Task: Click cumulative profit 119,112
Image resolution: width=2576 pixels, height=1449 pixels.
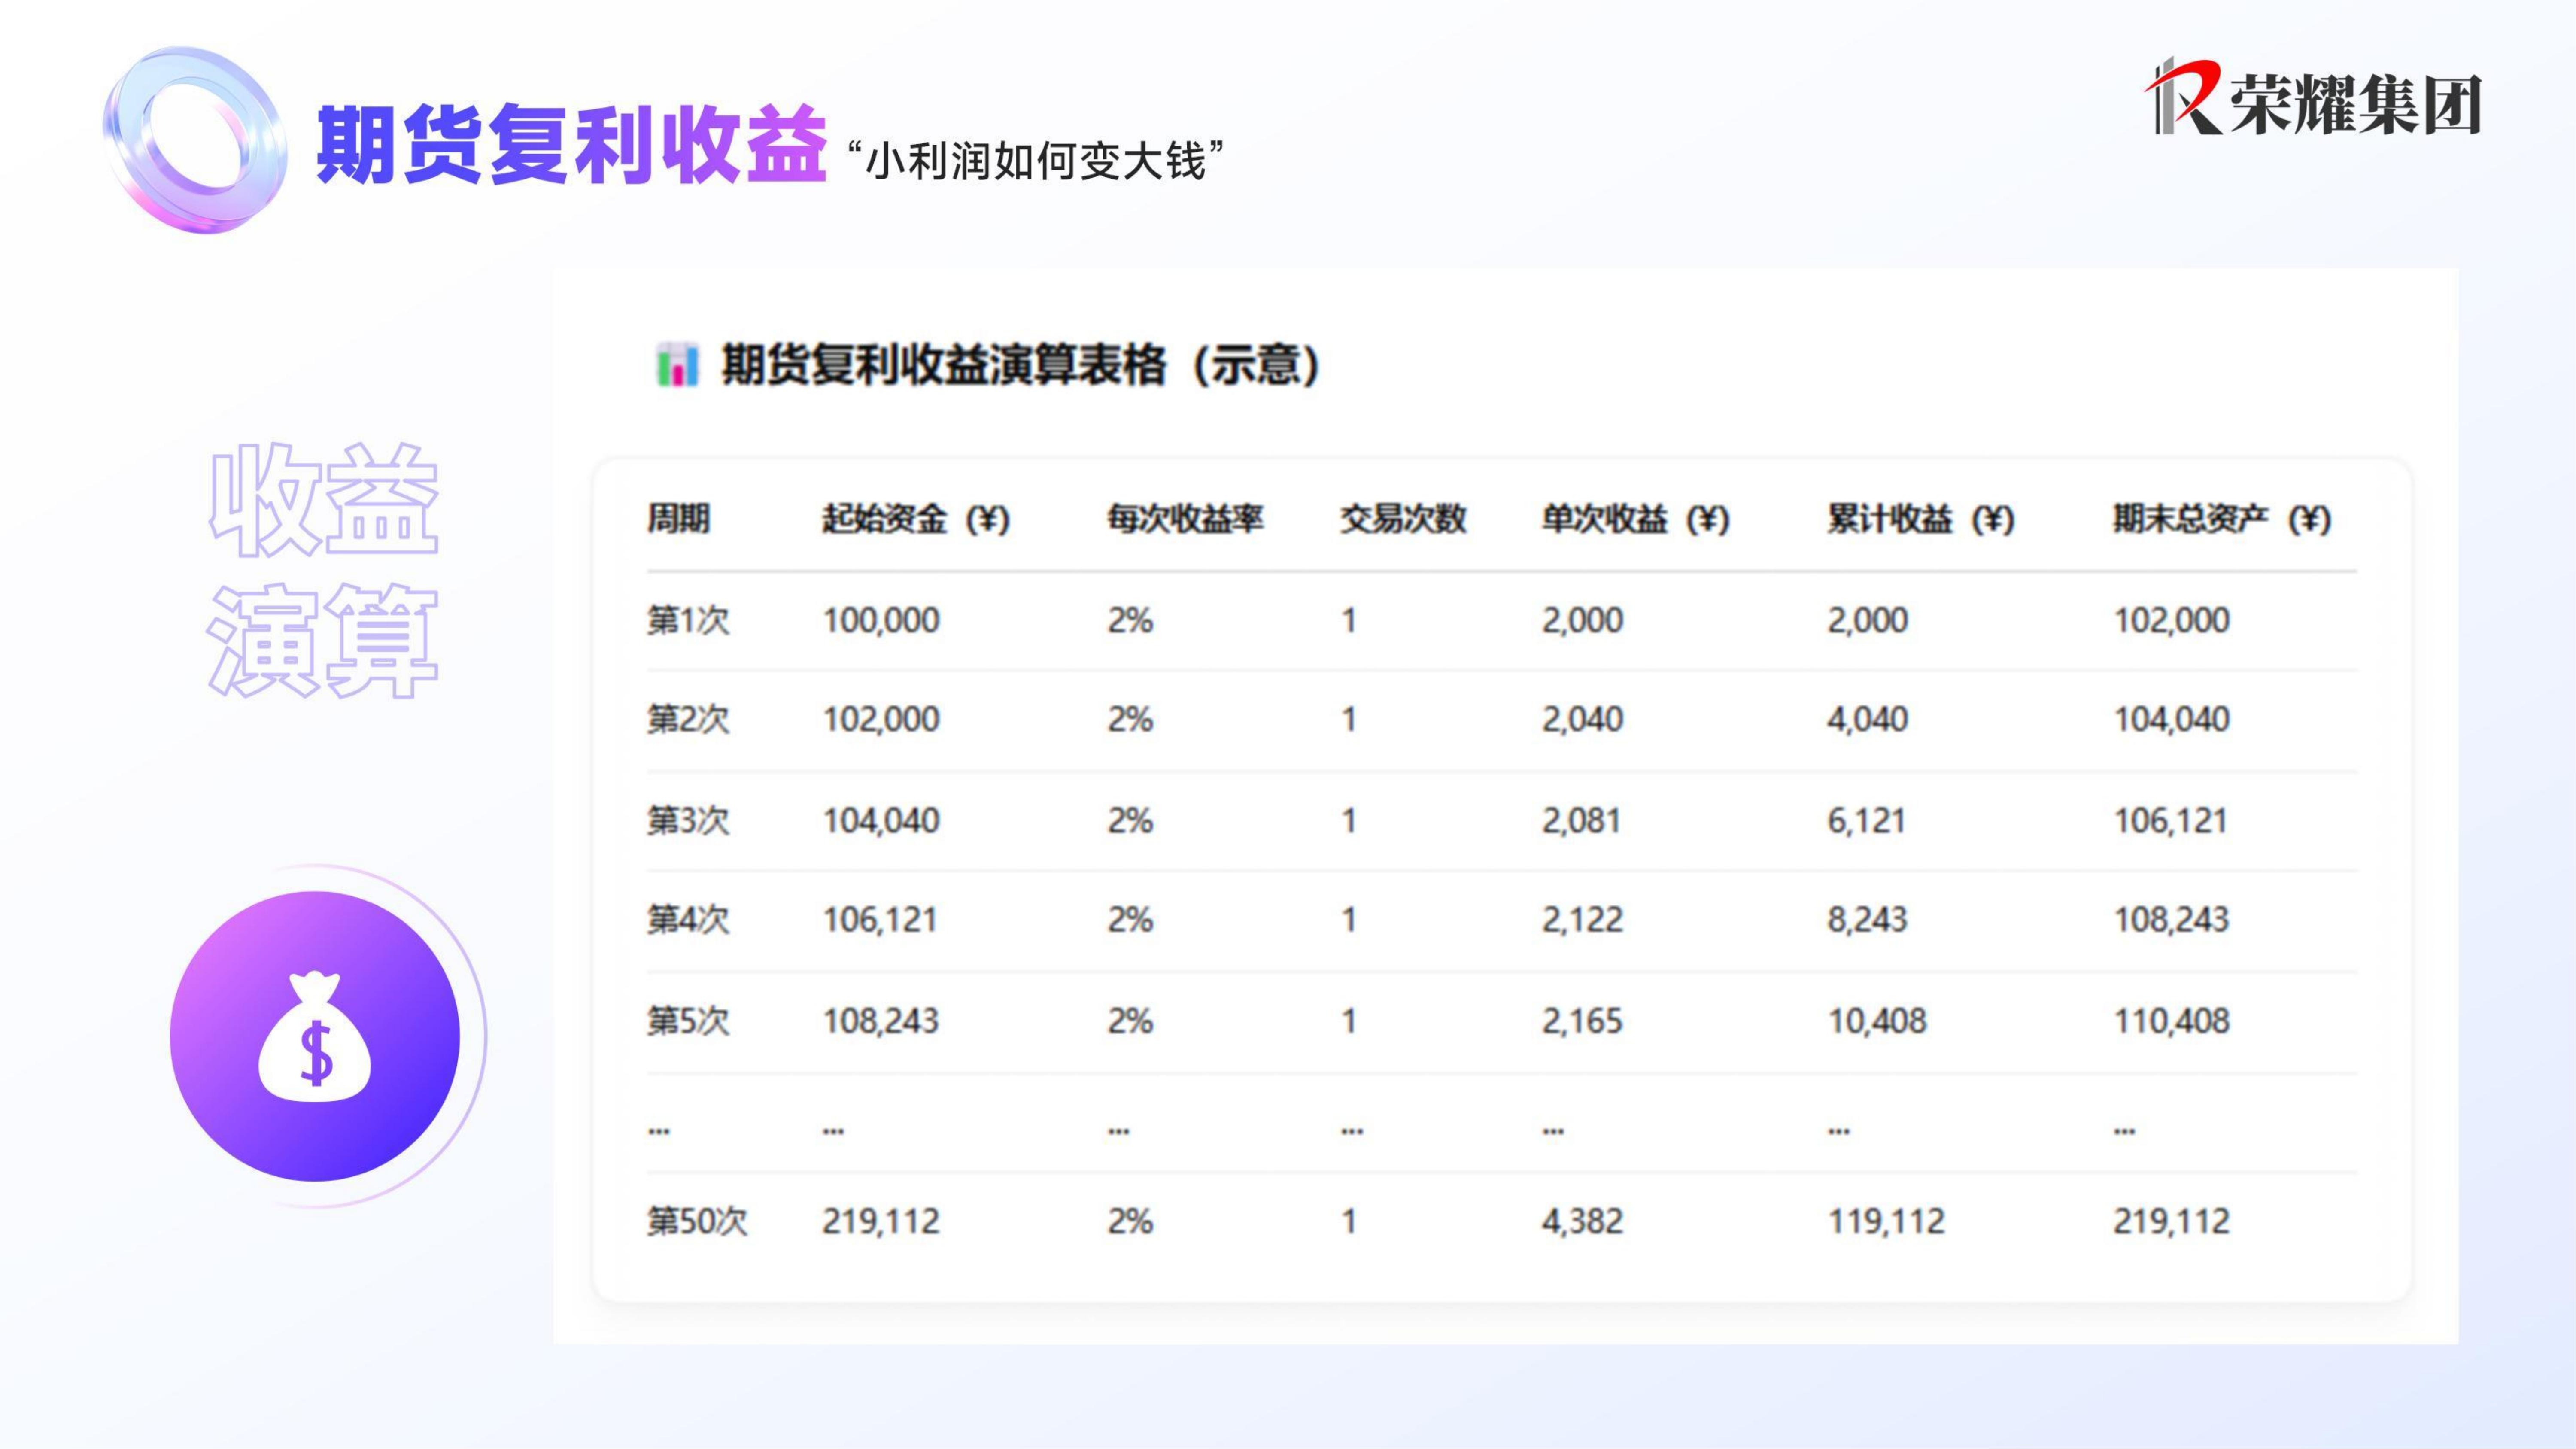Action: coord(1886,1222)
